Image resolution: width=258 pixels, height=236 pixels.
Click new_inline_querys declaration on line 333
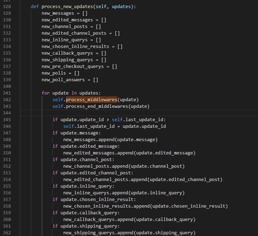[x=71, y=40]
